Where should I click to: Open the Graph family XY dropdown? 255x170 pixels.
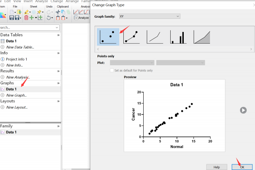pyautogui.click(x=150, y=16)
